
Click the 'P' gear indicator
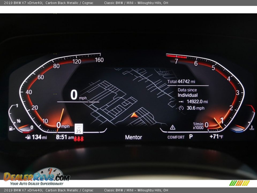pyautogui.click(x=191, y=136)
